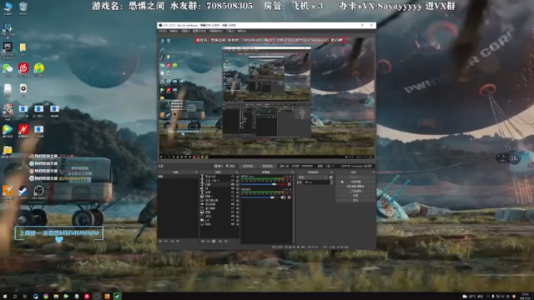Select the Tencent Video desktop icon

point(8,131)
